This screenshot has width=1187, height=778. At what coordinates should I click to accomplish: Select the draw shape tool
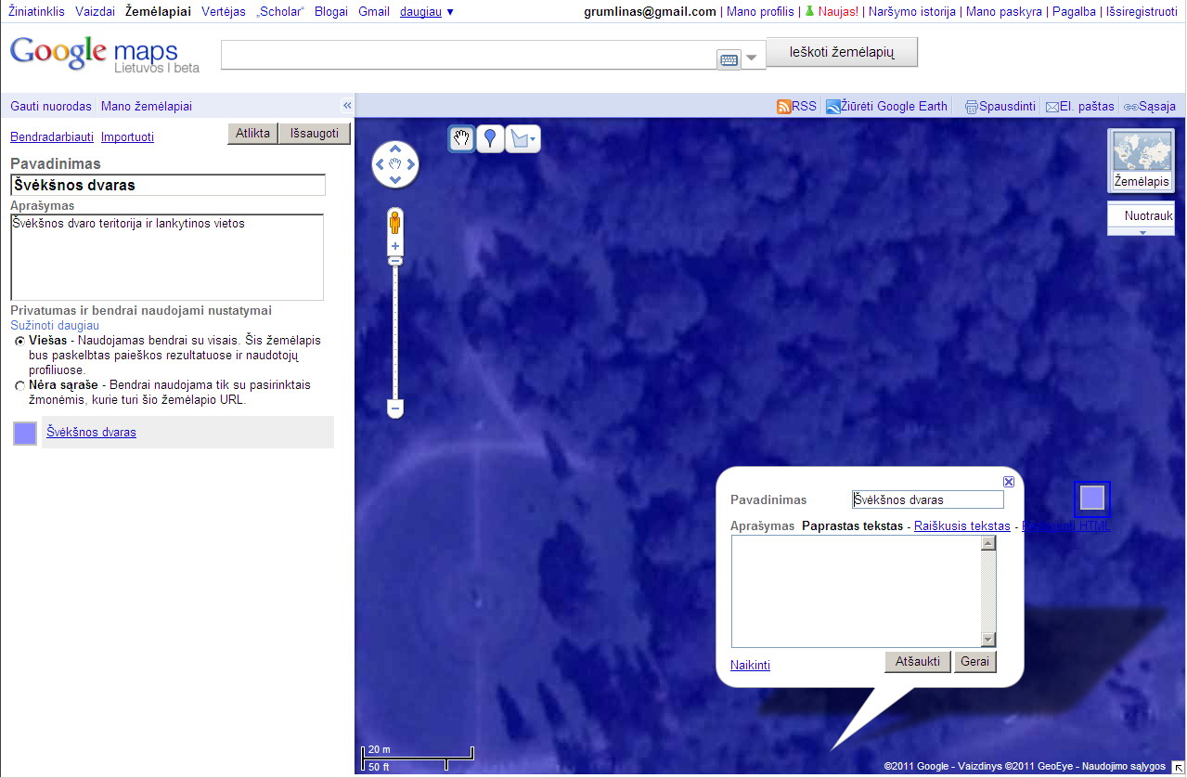point(523,139)
